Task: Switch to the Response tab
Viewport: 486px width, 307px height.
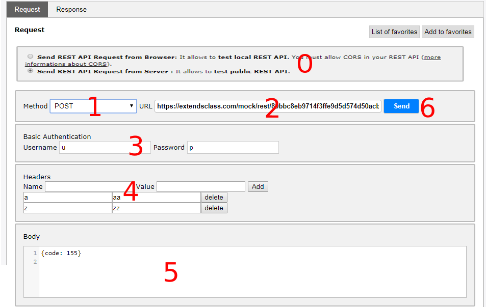Action: 71,9
